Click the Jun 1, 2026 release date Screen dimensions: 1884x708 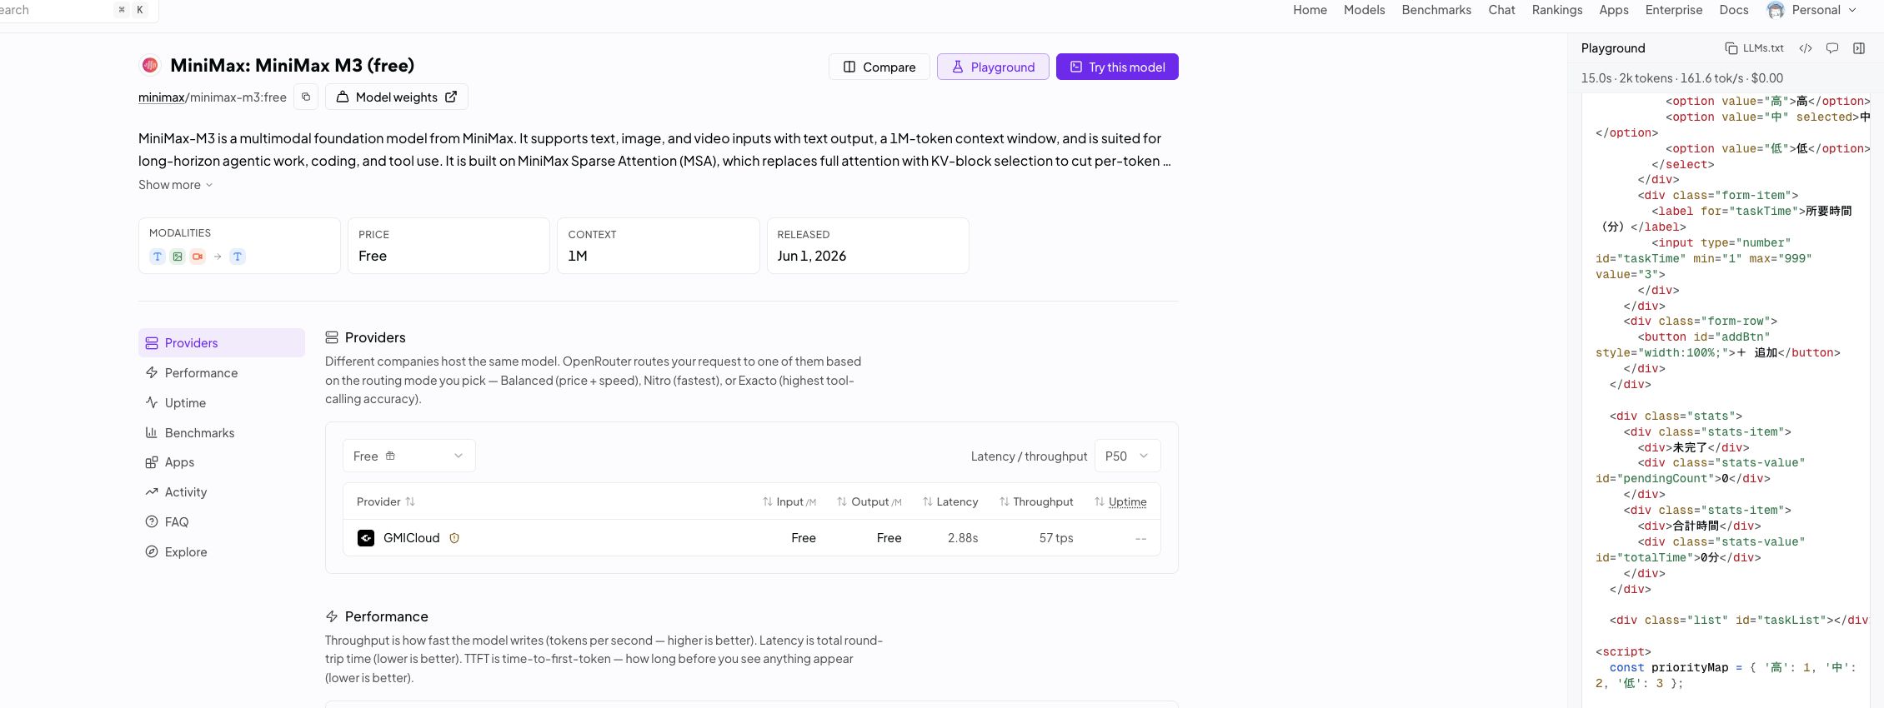click(812, 256)
